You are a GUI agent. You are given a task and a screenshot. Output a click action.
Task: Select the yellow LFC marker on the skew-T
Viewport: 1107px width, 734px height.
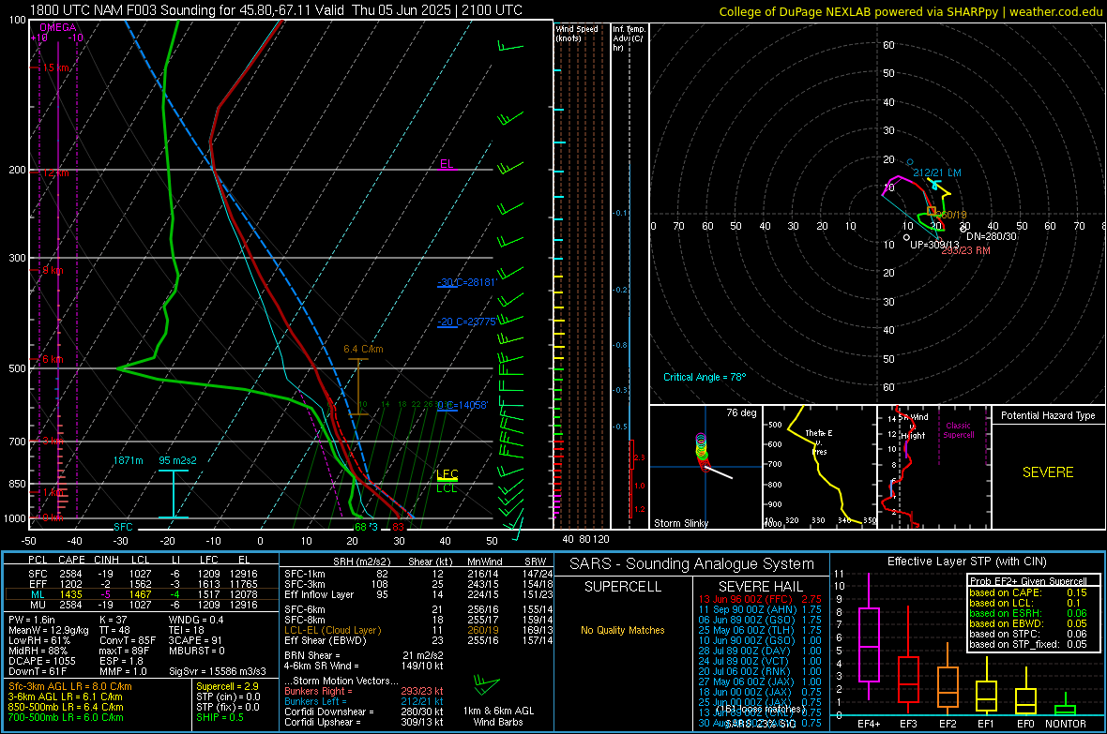pyautogui.click(x=447, y=474)
